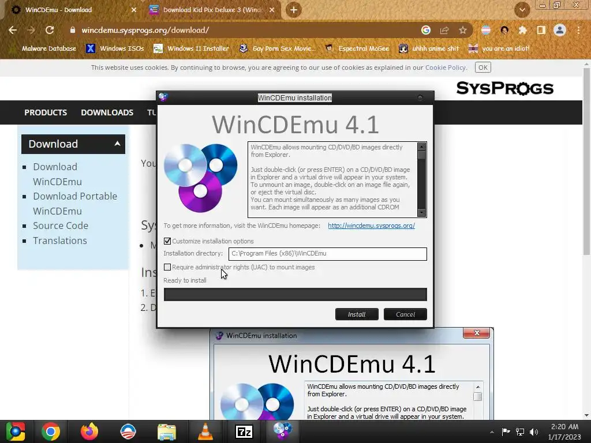Click the striped flag extension icon
This screenshot has width=591, height=443.
[x=486, y=30]
